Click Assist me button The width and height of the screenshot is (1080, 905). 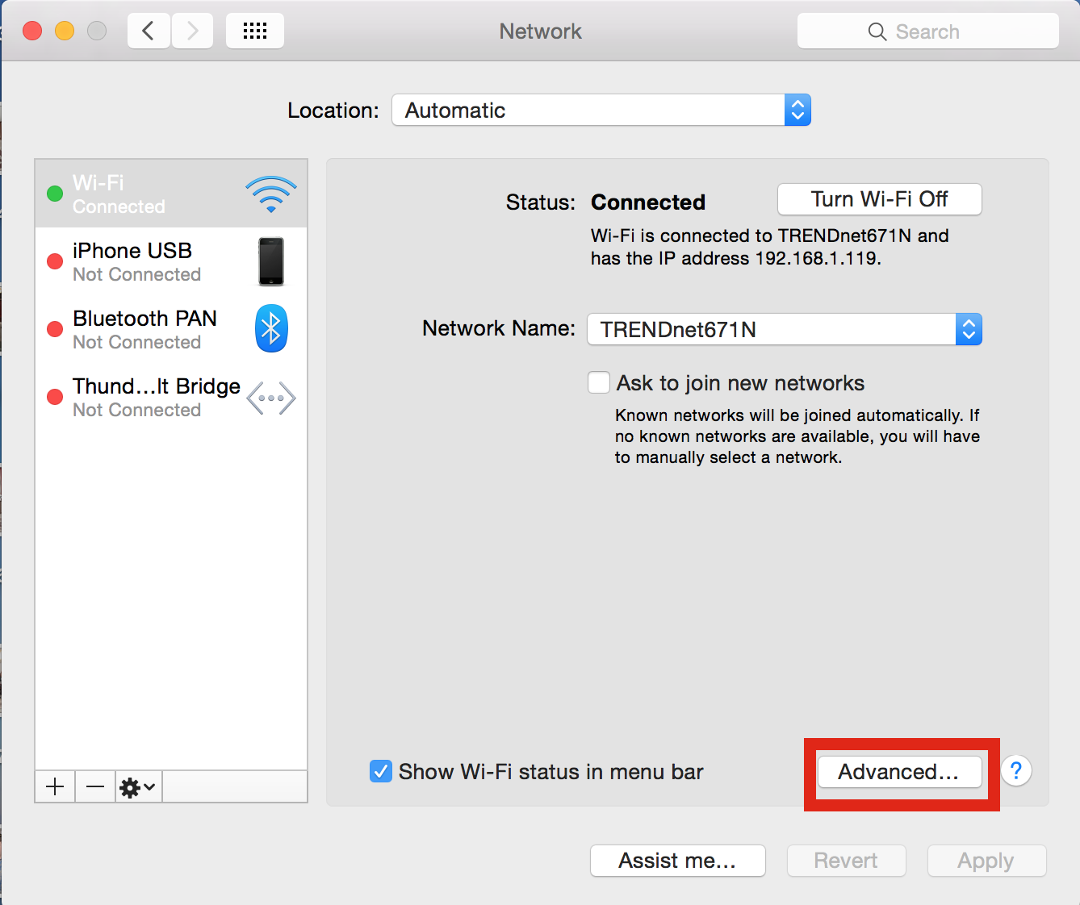678,861
